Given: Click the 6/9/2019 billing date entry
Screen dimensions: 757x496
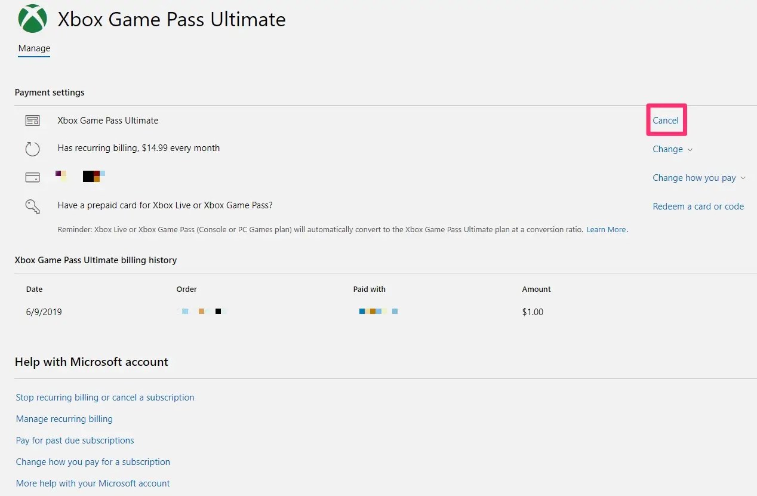Looking at the screenshot, I should 44,312.
